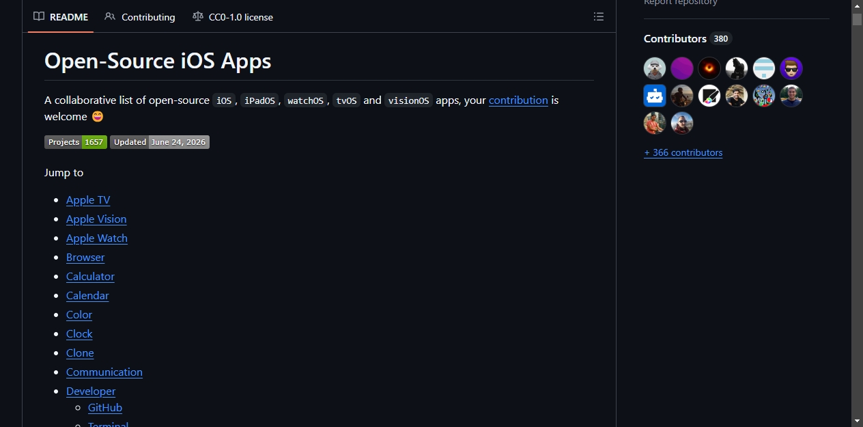The height and width of the screenshot is (427, 863).
Task: Open the dog-with-hat contributor avatar
Action: click(x=655, y=68)
